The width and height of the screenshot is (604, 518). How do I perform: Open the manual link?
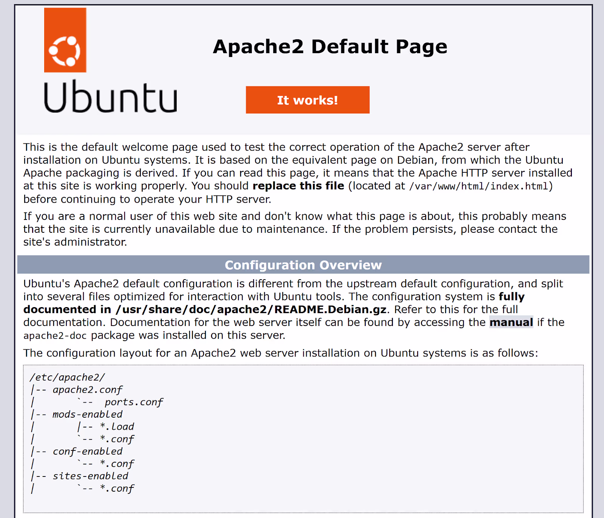point(511,322)
